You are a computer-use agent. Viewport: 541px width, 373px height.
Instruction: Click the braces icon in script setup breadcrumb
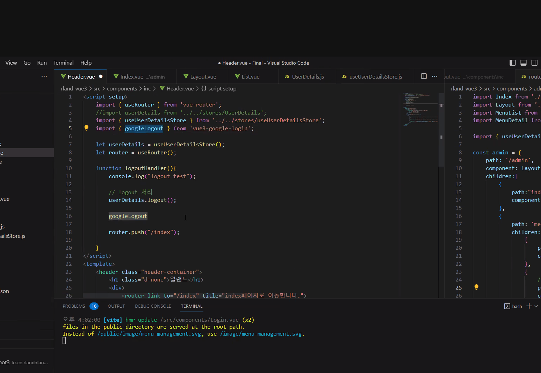(204, 88)
